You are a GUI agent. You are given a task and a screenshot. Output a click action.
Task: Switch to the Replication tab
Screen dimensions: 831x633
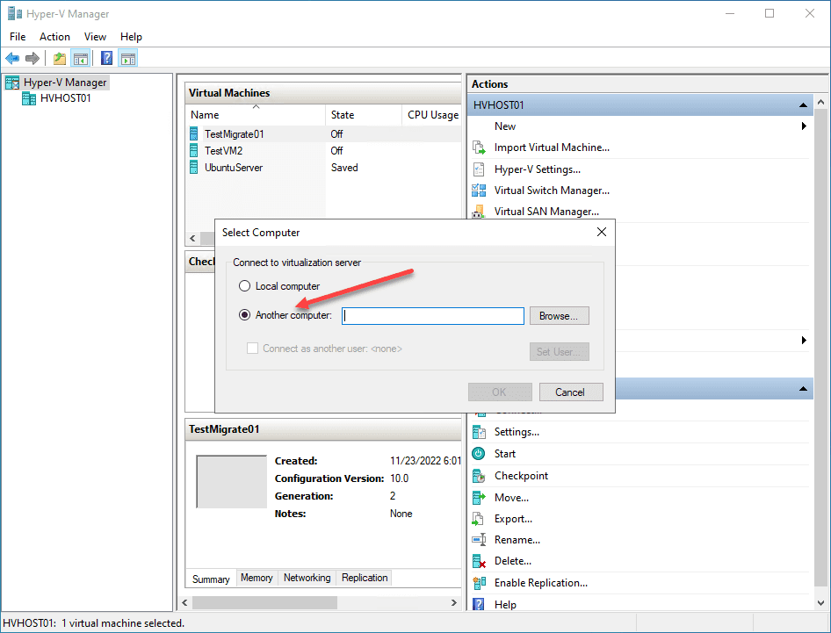[364, 578]
